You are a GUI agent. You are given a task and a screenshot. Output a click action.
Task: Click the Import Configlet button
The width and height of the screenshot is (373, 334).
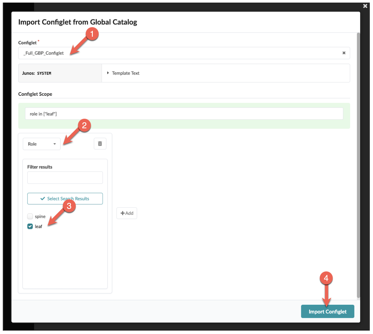[x=327, y=311]
